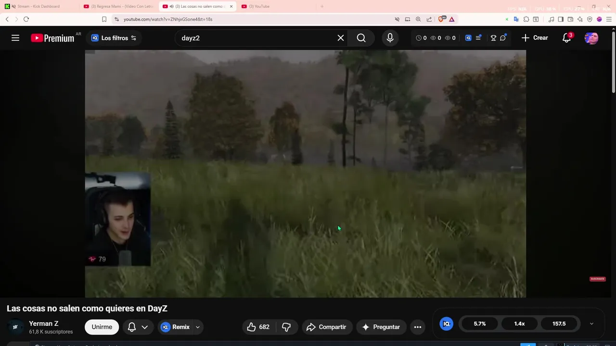Open more actions three-dot menu
The image size is (616, 346).
(418, 327)
